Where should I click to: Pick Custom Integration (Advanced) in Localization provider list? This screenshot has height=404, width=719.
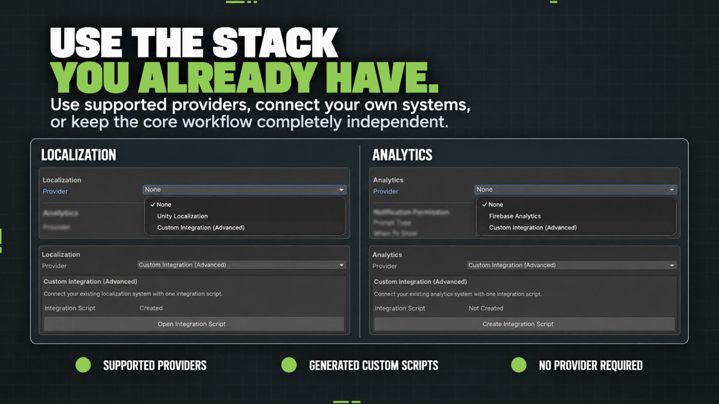[x=245, y=227]
